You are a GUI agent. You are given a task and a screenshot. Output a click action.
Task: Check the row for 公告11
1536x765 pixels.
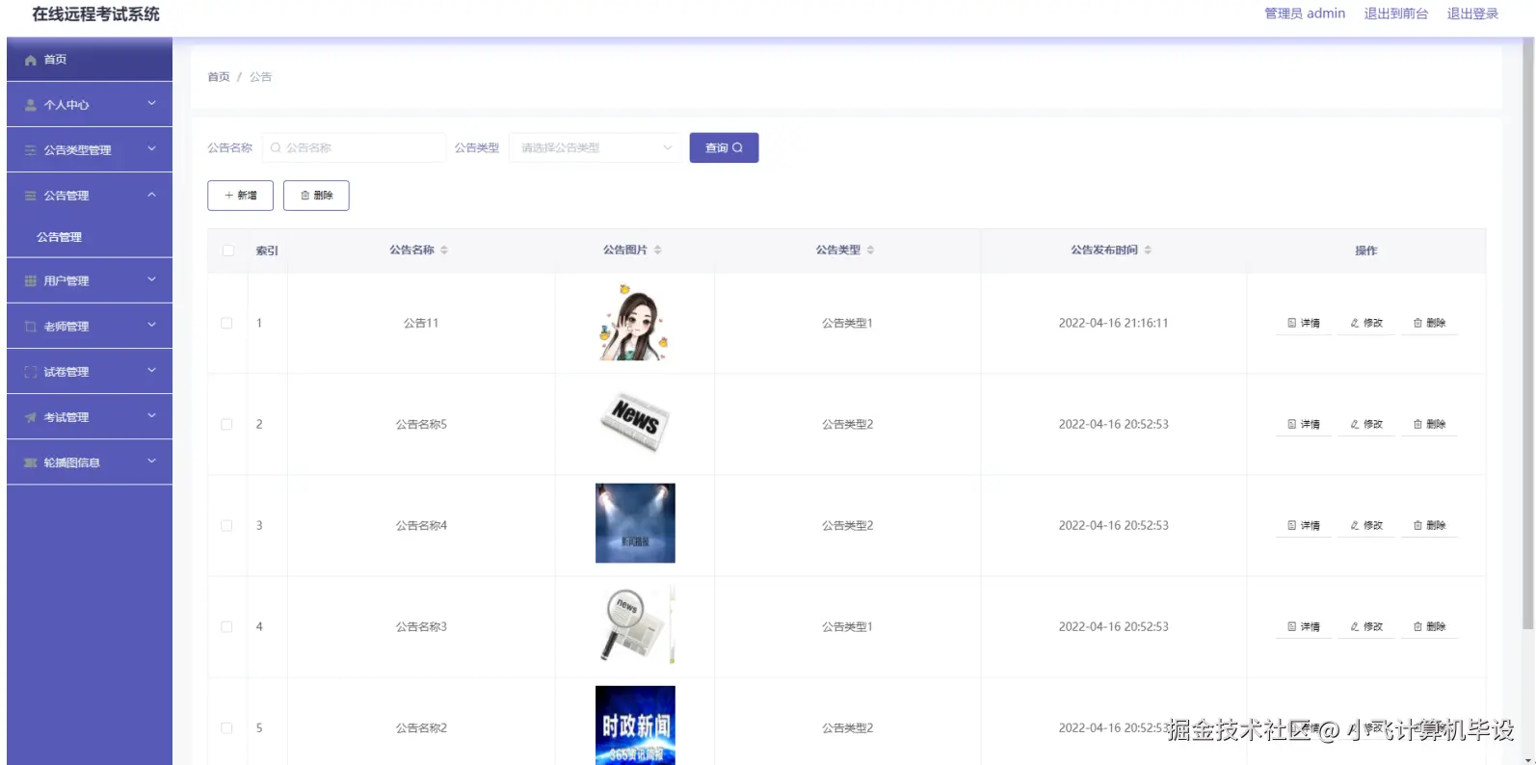226,323
